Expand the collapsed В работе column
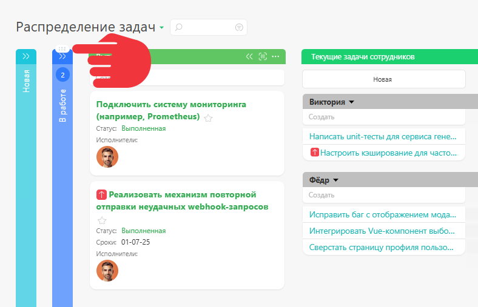This screenshot has width=478, height=307. pos(62,56)
